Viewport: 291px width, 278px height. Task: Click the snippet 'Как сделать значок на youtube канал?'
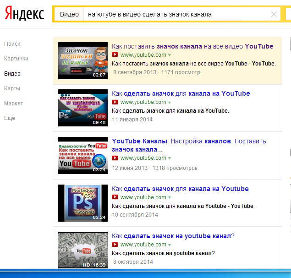coord(163,253)
